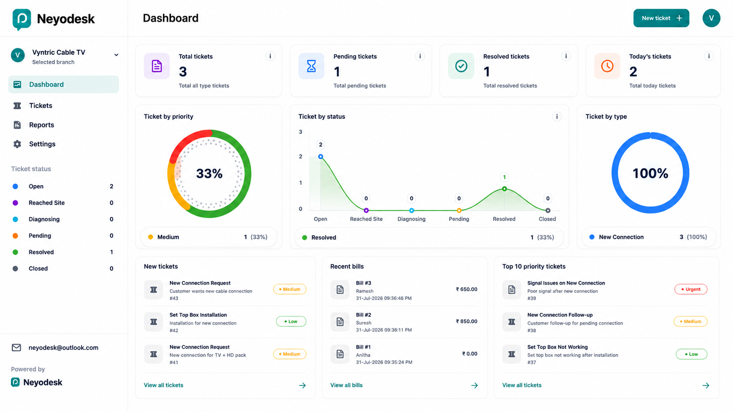Open the Signal Issues on New Connection ticket
The image size is (733, 412).
566,283
